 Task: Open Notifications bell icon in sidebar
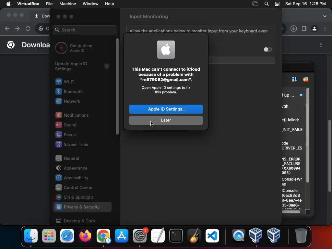59,115
